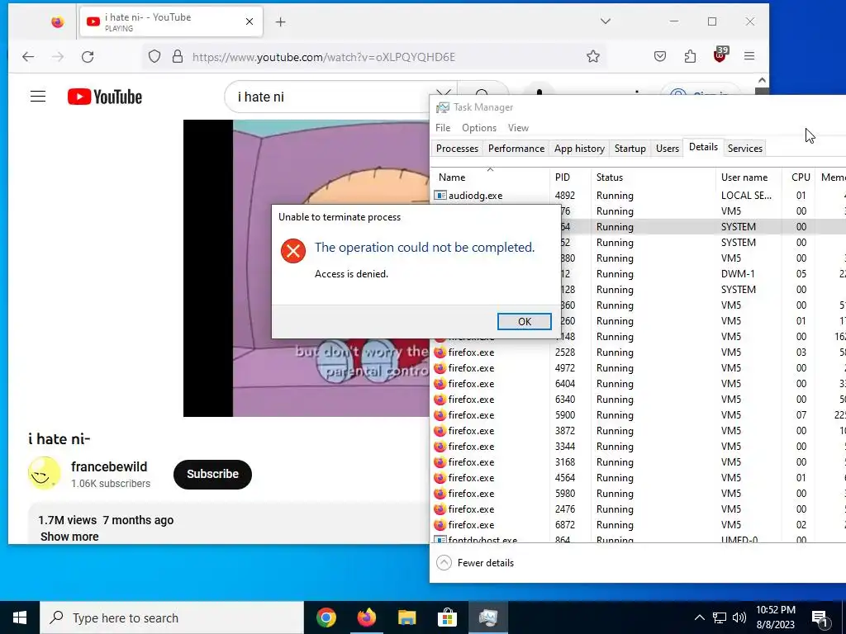Open the YouTube guide menu

38,97
